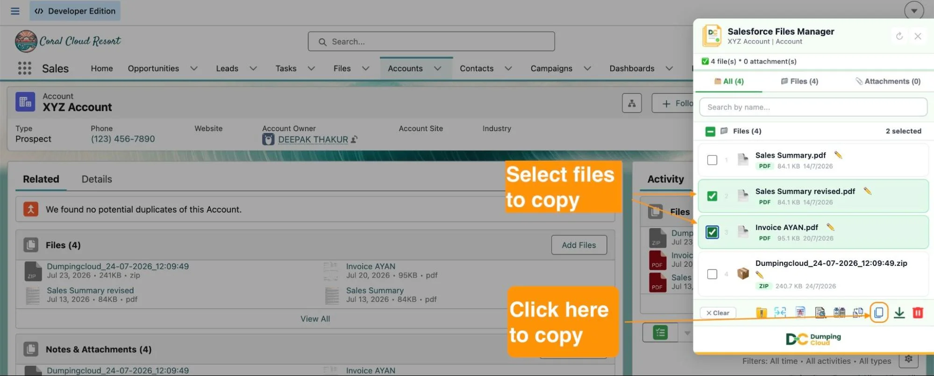Viewport: 934px width, 376px height.
Task: Click the Developer Edition button
Action: (x=75, y=11)
